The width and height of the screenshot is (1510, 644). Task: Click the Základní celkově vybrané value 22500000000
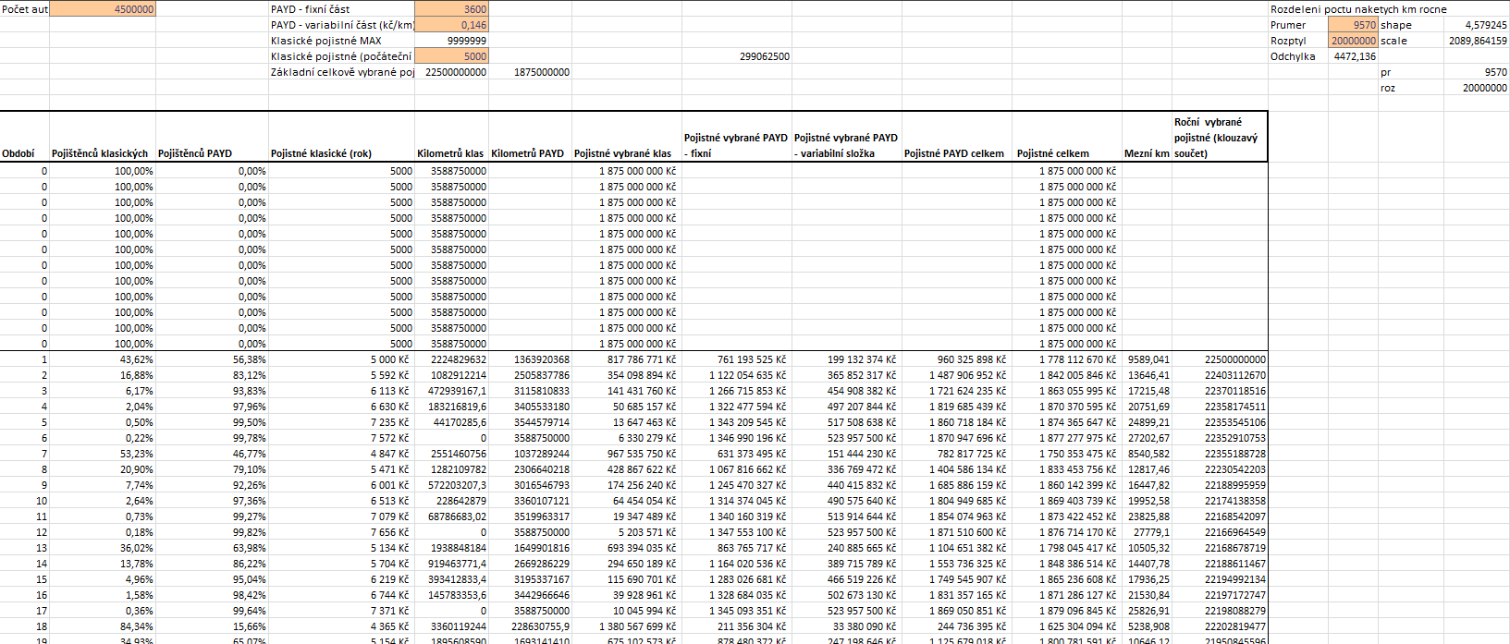click(x=455, y=72)
